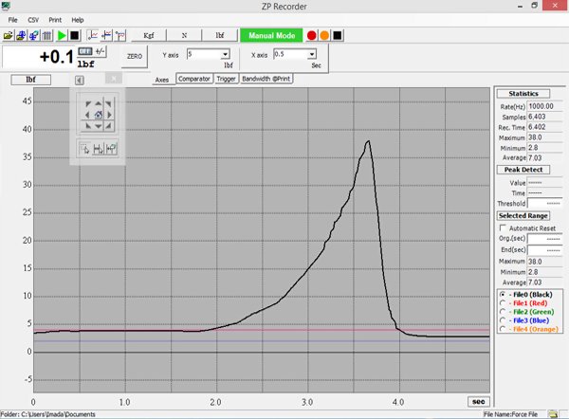
Task: Click the red circle record button
Action: tap(311, 35)
